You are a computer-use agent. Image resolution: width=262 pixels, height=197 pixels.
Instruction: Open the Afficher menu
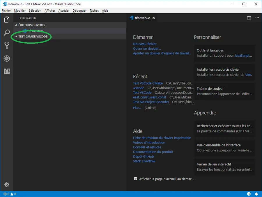(x=50, y=10)
